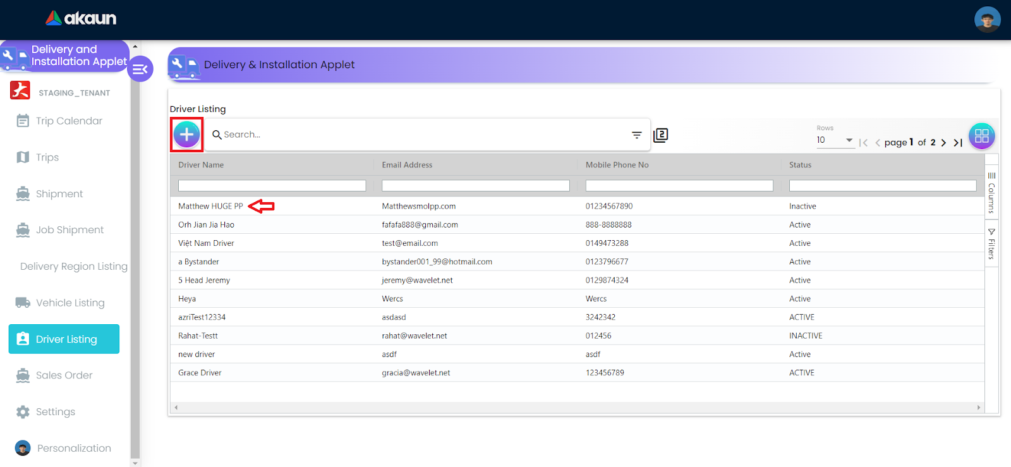Click the add new driver plus button
The width and height of the screenshot is (1011, 467).
pyautogui.click(x=186, y=135)
